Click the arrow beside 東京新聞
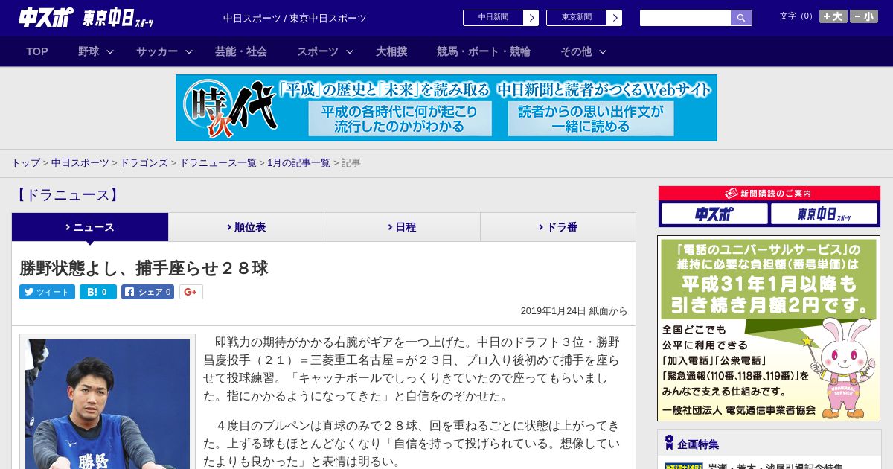This screenshot has width=893, height=469. (615, 18)
